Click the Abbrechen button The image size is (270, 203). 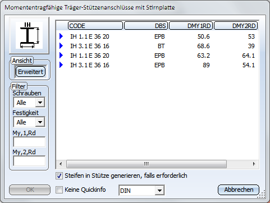tap(239, 190)
